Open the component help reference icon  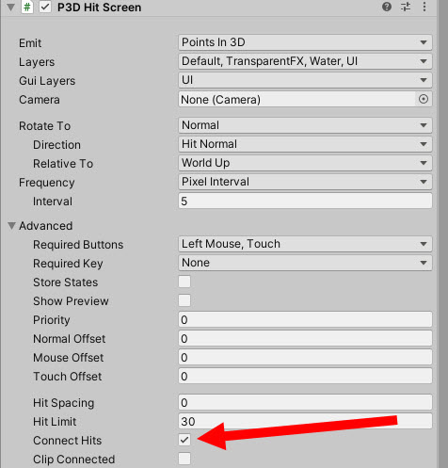387,7
